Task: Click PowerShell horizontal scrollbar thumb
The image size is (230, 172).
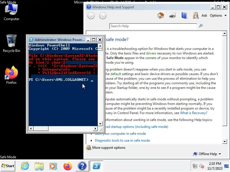Action: 41,128
